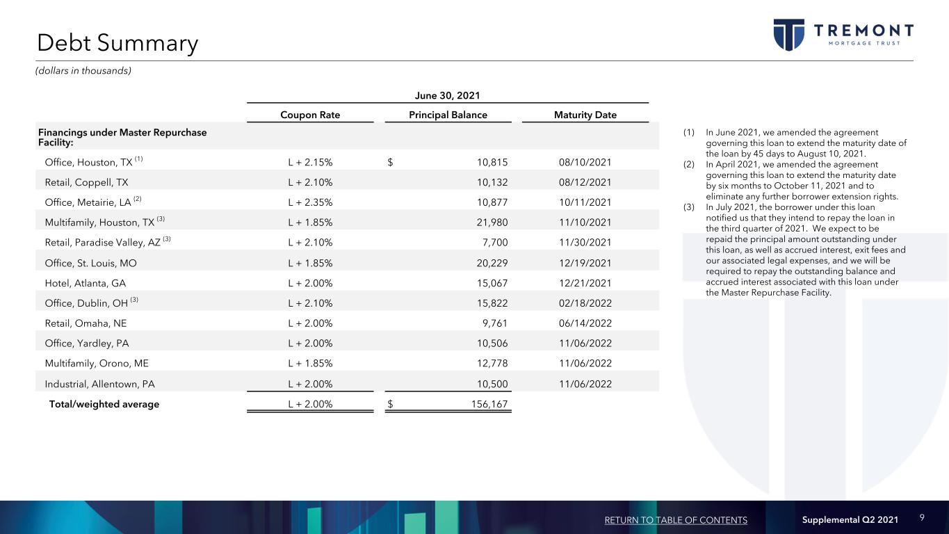Click the Maturity Date column header
Viewport: 949px width, 534px height.
[585, 115]
